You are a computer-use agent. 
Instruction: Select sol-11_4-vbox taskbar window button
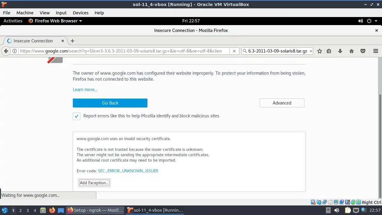pos(155,210)
